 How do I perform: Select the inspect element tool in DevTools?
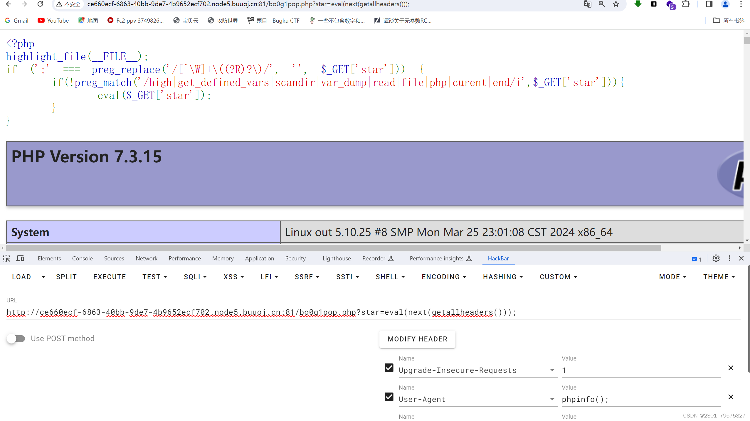[x=6, y=258]
